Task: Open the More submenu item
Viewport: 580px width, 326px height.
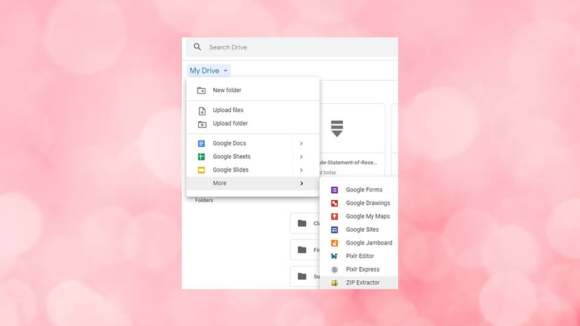Action: (x=253, y=184)
